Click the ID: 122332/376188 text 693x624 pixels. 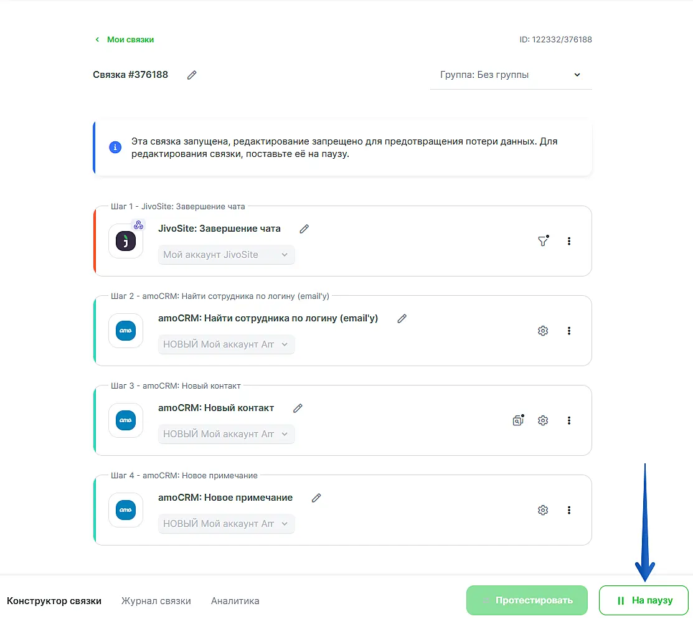point(555,40)
